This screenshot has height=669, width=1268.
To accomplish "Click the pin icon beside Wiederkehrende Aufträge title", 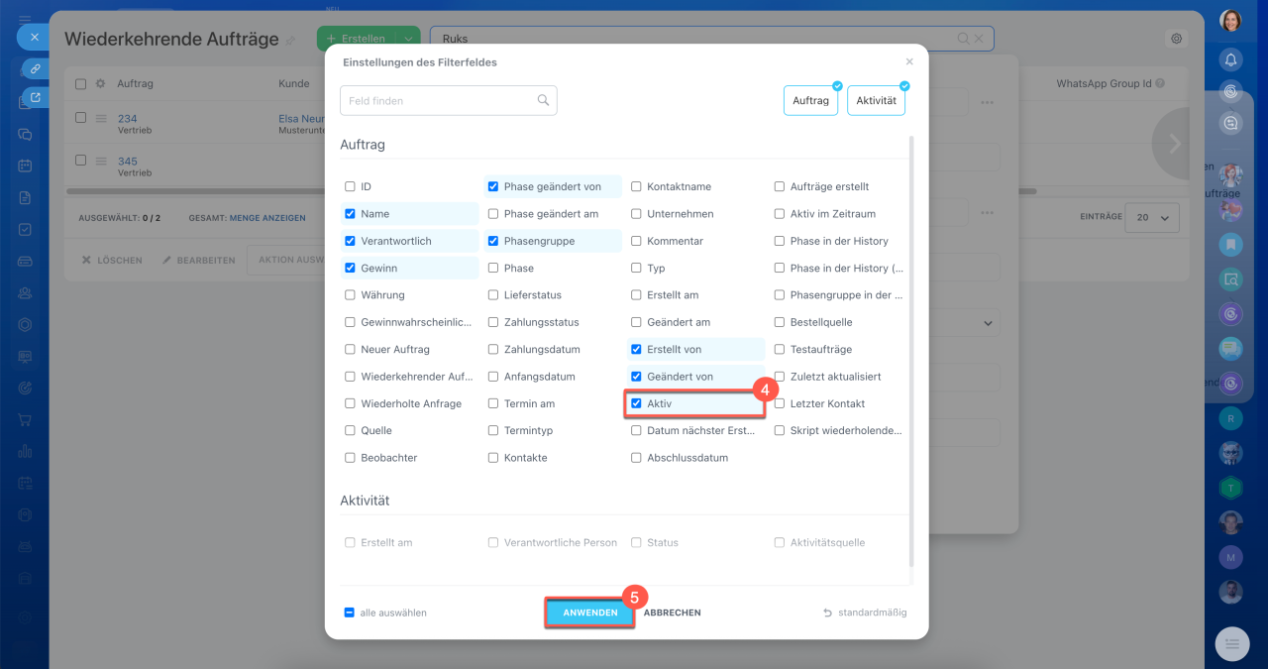I will click(x=290, y=41).
